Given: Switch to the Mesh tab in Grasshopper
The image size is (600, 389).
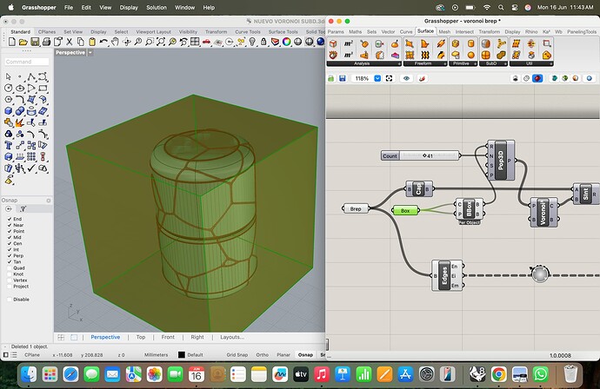Looking at the screenshot, I should coord(444,31).
